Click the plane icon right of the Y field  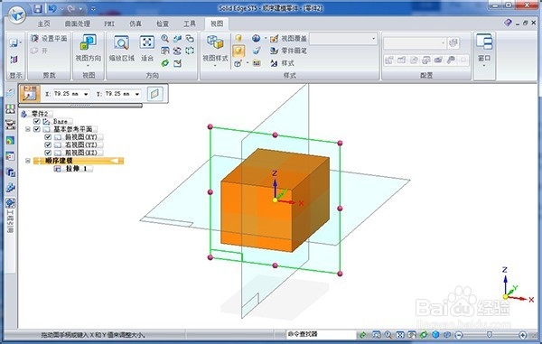click(x=154, y=94)
